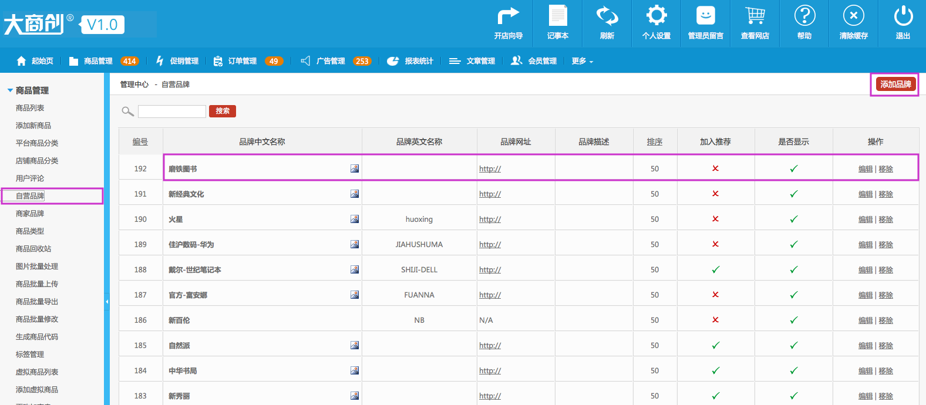Select 商品列表 in sidebar
The height and width of the screenshot is (405, 926).
point(30,108)
